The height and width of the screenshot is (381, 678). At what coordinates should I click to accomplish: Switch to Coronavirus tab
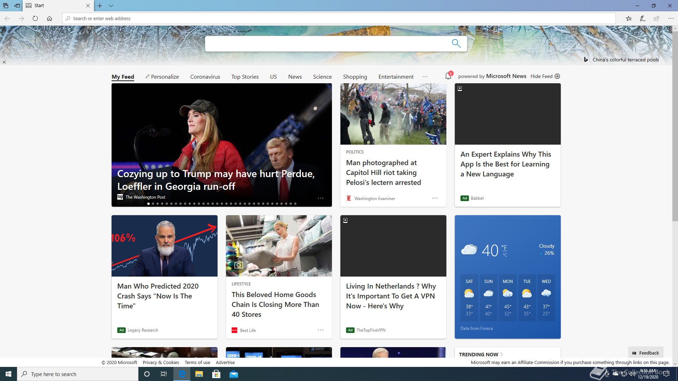click(x=205, y=77)
